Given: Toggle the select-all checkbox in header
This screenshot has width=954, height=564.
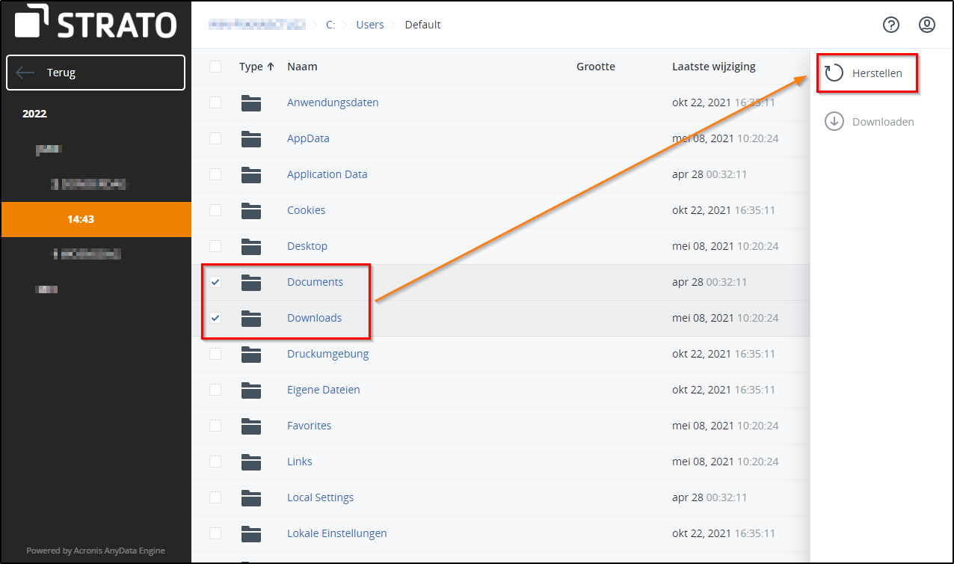Looking at the screenshot, I should [x=215, y=67].
